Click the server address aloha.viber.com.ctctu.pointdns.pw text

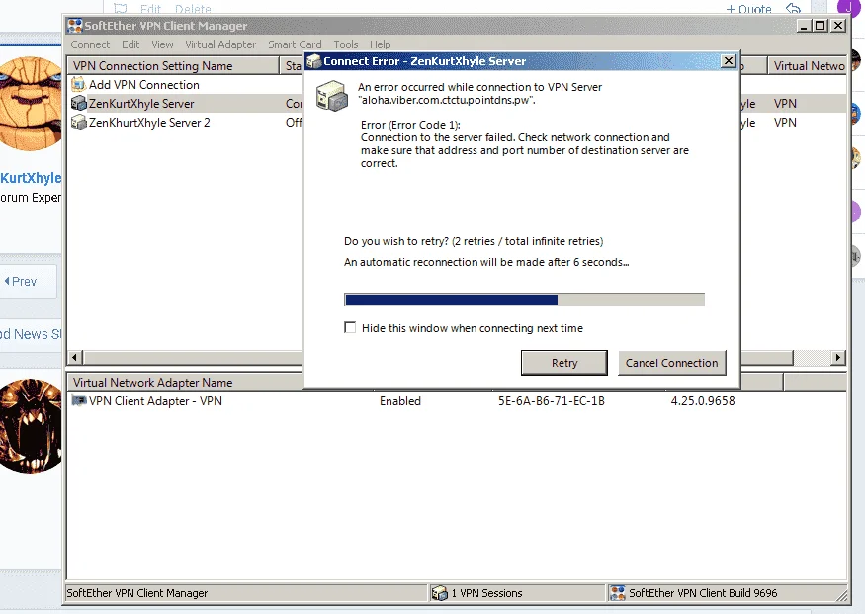click(x=446, y=100)
